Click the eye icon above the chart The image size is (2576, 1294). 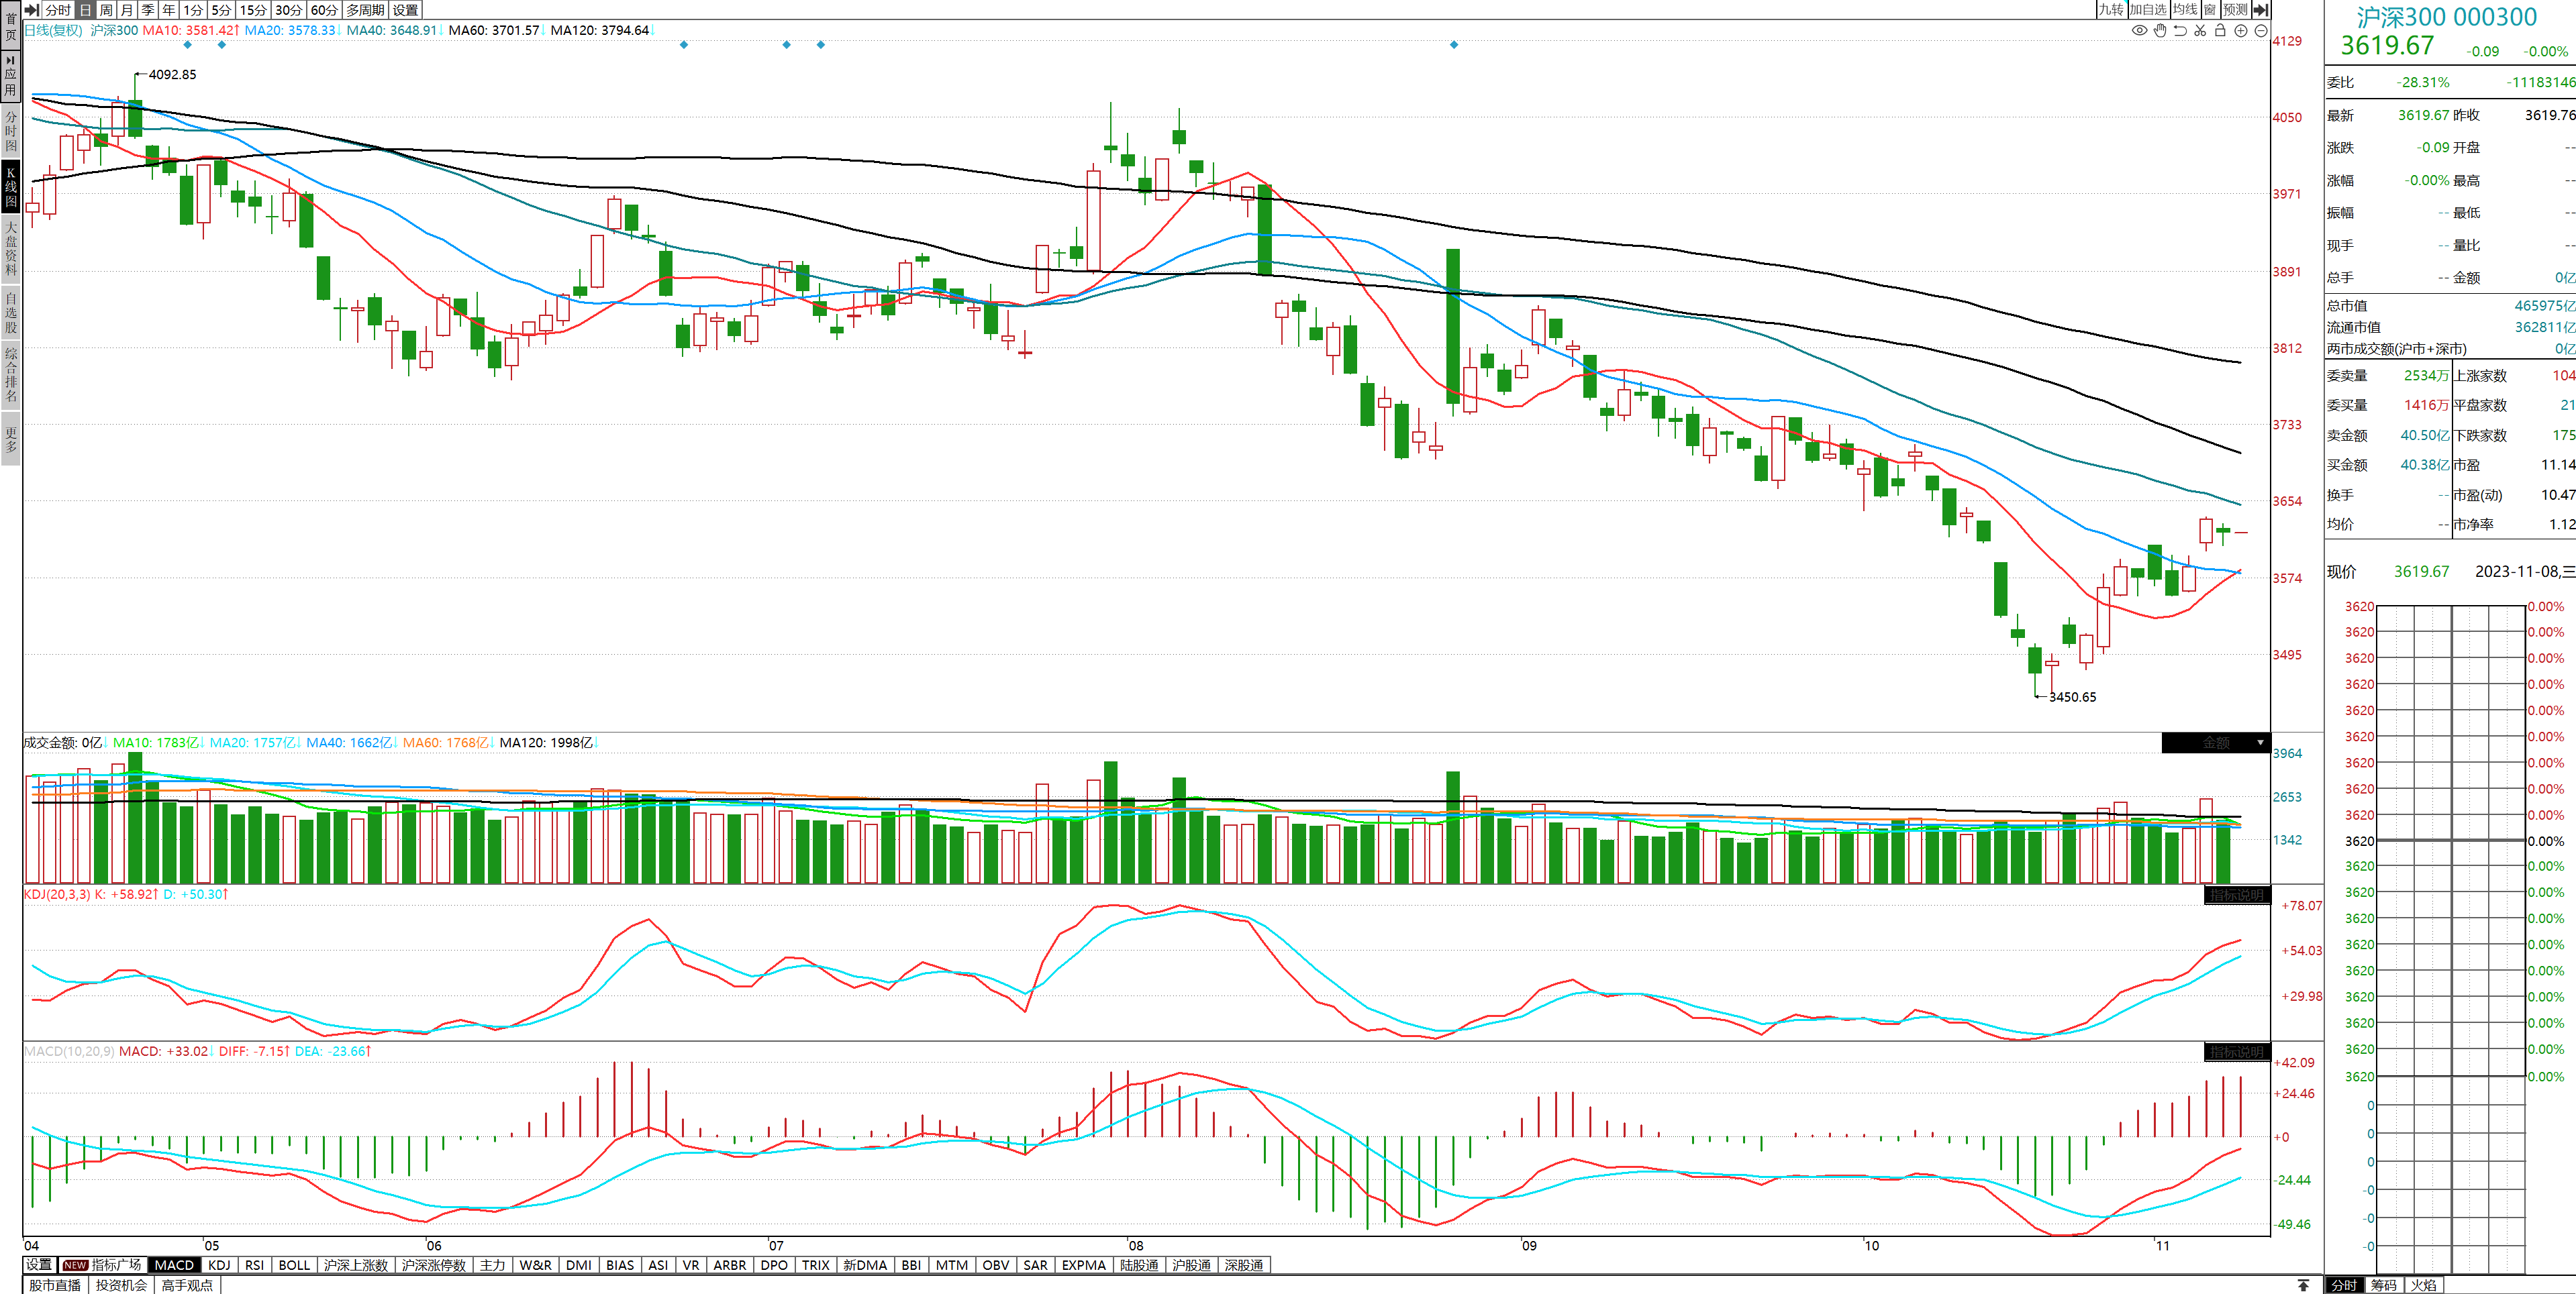pyautogui.click(x=2139, y=31)
